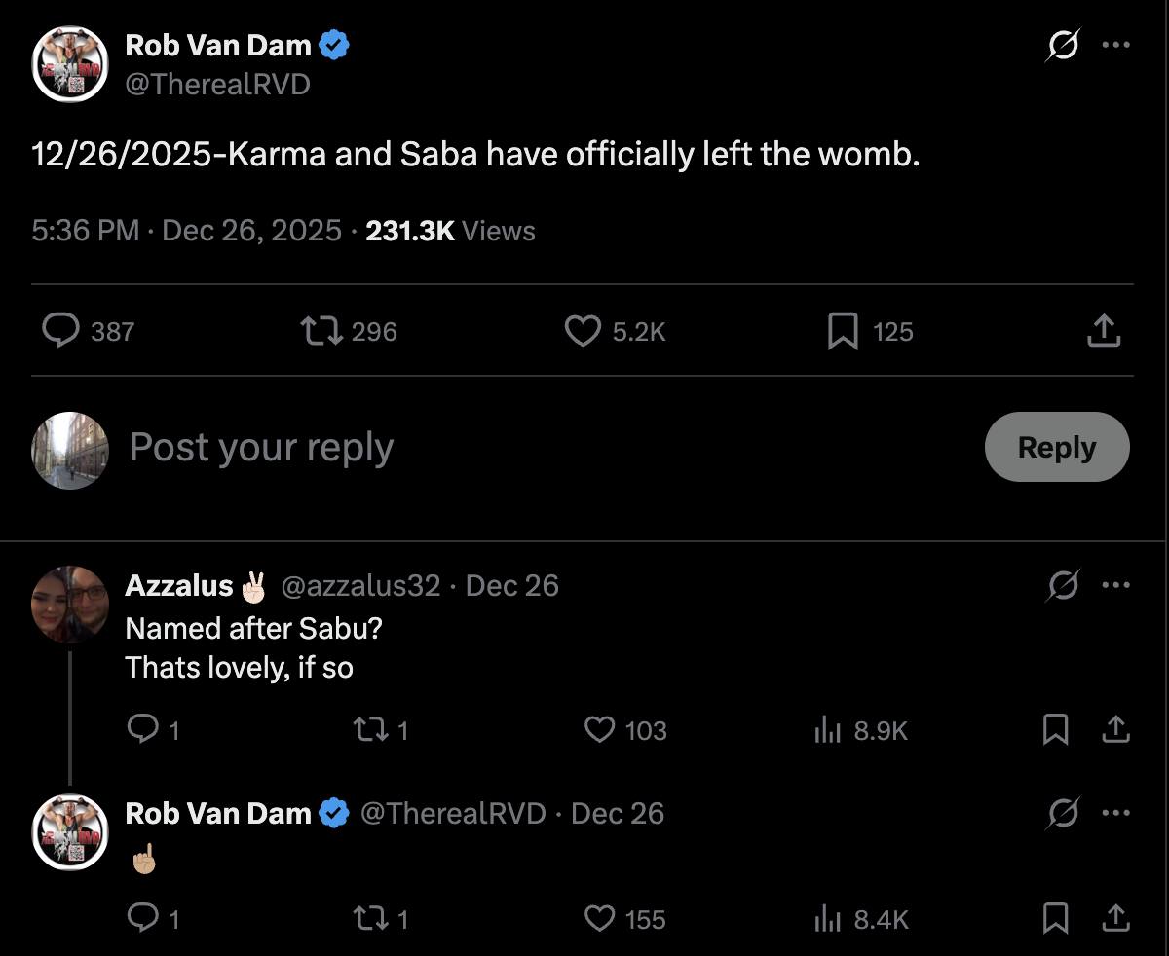Like Azzalus's reply with 103 likes
This screenshot has width=1169, height=956.
coord(599,730)
